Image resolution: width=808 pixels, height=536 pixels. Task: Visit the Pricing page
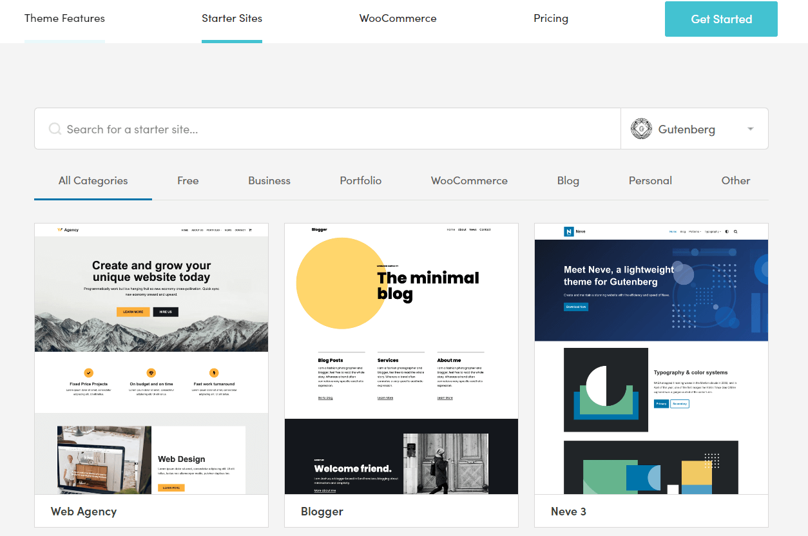click(x=551, y=19)
